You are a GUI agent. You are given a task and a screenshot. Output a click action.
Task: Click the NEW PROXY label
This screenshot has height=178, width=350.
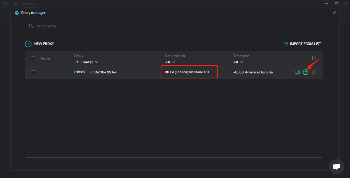click(x=44, y=44)
